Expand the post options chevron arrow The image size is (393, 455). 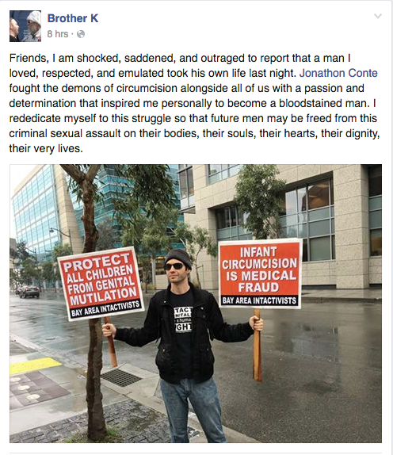click(x=378, y=16)
